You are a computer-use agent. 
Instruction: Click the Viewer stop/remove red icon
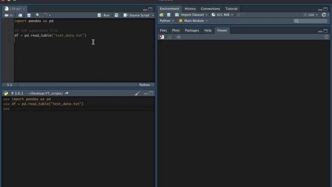pyautogui.click(x=162, y=37)
